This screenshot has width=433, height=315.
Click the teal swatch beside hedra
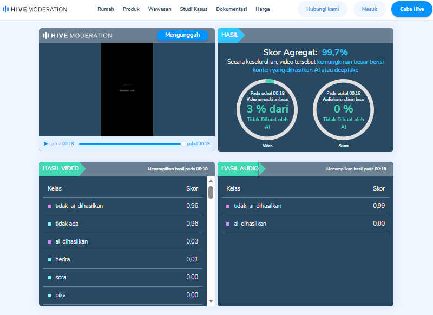click(49, 260)
